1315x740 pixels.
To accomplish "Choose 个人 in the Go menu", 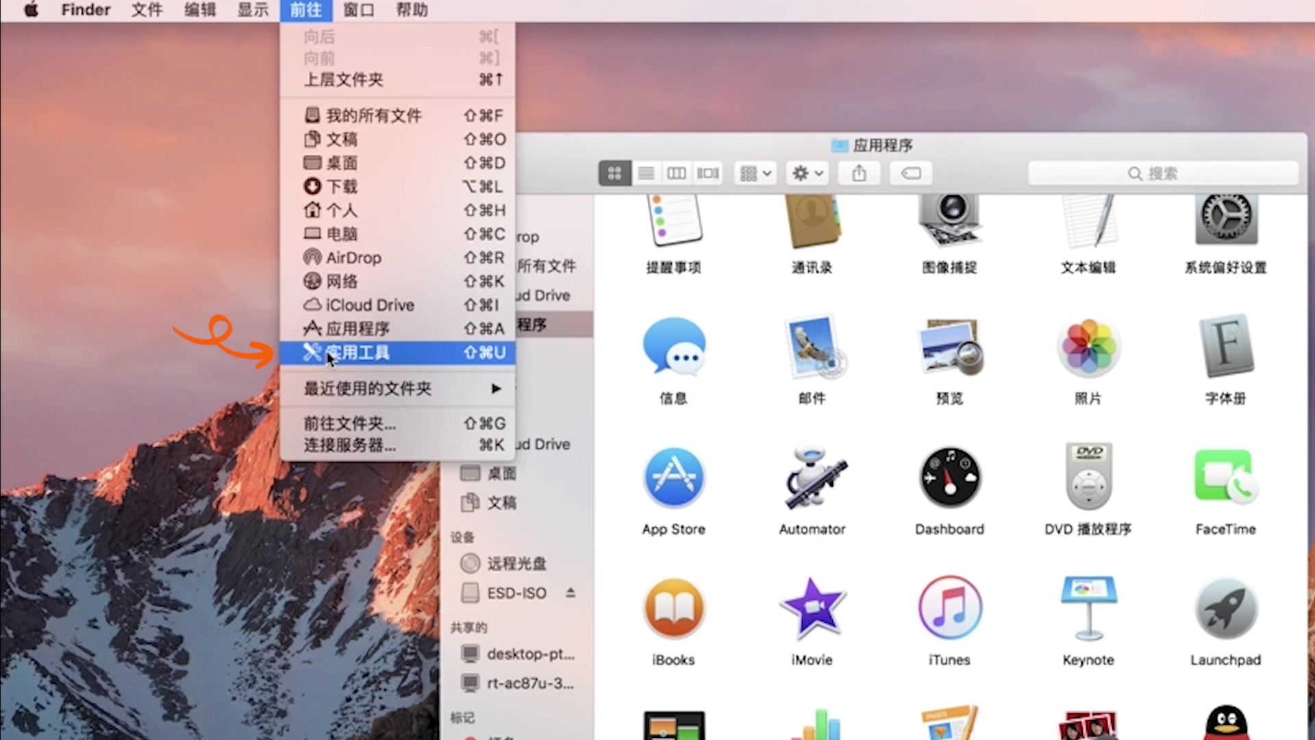I will coord(397,210).
